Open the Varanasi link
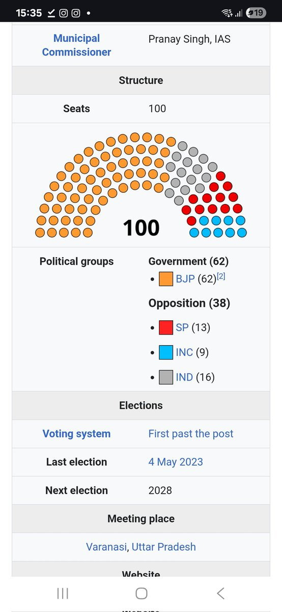This screenshot has width=282, height=612. 107,547
